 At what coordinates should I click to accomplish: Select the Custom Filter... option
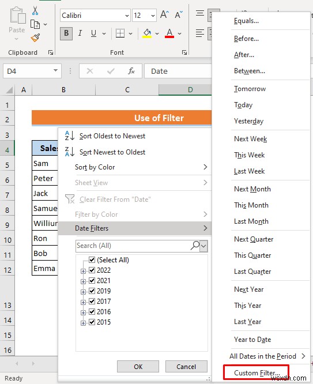(257, 372)
